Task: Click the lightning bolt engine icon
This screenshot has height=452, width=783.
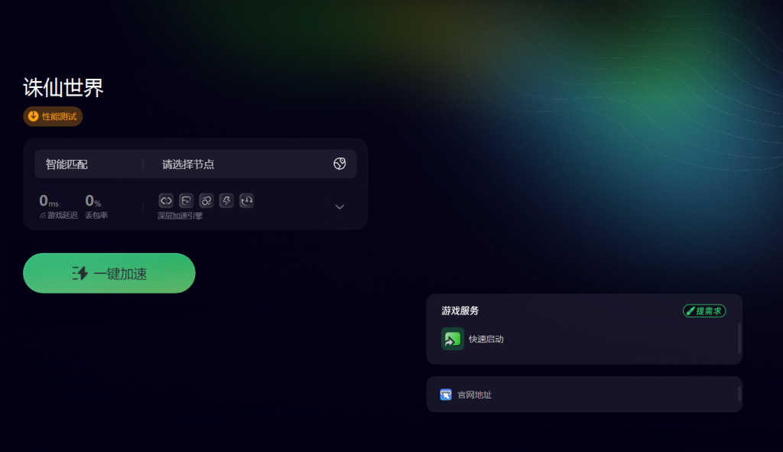Action: [x=226, y=201]
